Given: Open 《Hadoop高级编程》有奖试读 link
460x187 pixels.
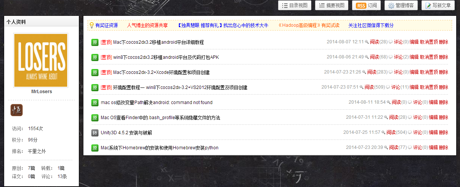Looking at the screenshot, I should coord(308,25).
